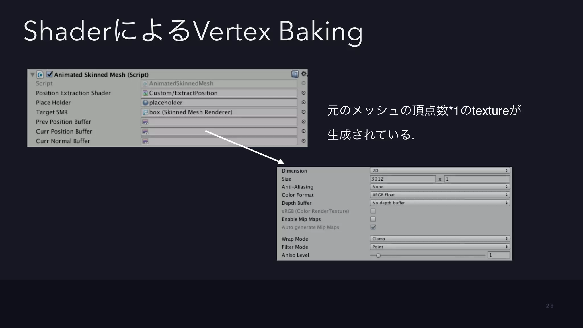Open object picker for Position Extraction Shader

point(303,93)
